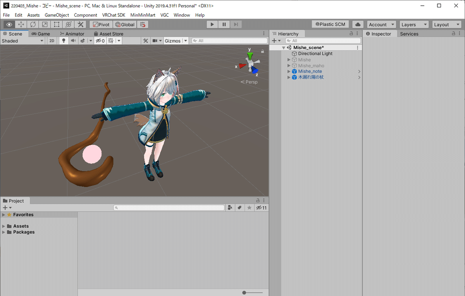Click the Play button
Image resolution: width=465 pixels, height=296 pixels.
(212, 24)
